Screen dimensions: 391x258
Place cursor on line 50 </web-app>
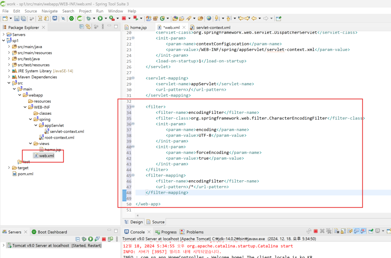tap(148, 204)
